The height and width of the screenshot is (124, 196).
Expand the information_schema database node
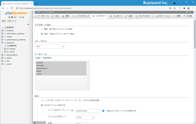[x=2, y=33]
